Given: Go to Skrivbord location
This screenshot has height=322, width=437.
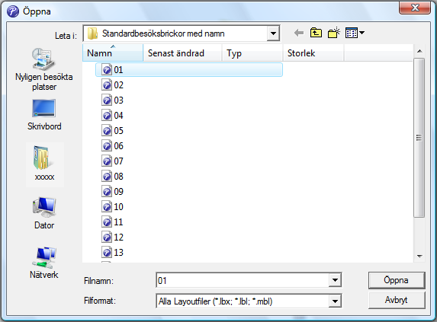Looking at the screenshot, I should point(44,114).
